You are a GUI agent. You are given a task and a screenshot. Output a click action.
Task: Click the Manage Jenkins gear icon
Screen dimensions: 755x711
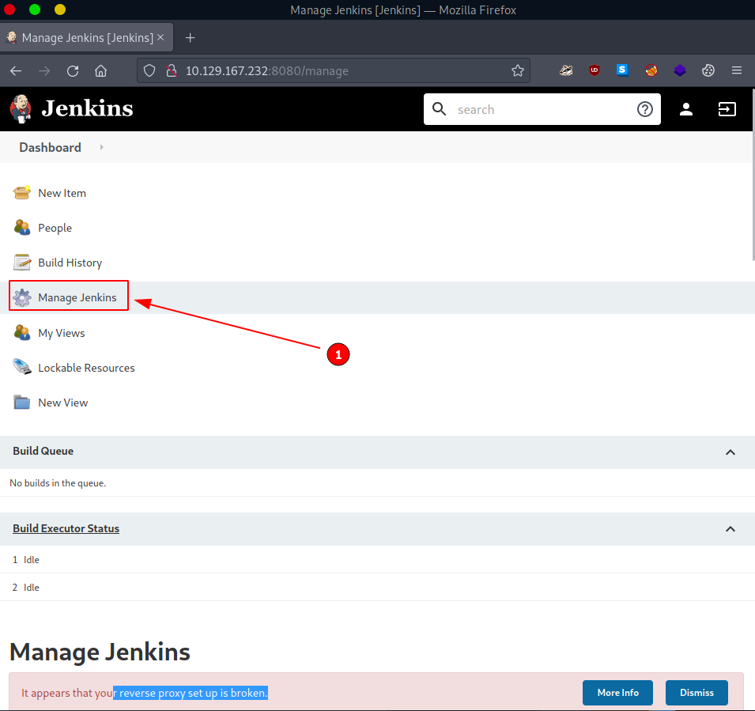click(x=23, y=296)
